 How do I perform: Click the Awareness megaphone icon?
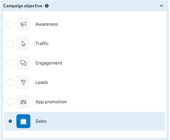[23, 24]
